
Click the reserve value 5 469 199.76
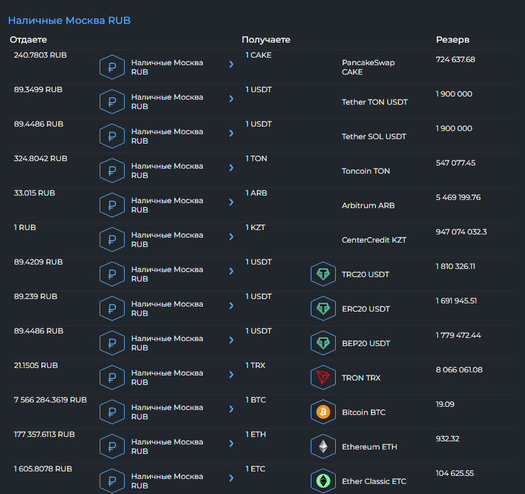pos(458,197)
